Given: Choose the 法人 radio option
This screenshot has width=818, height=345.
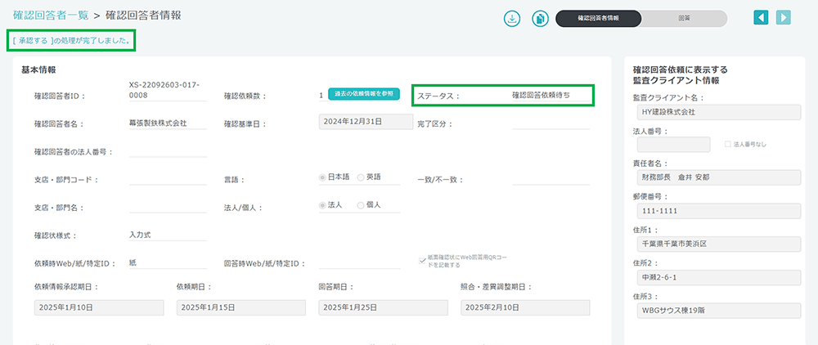Looking at the screenshot, I should [x=323, y=205].
